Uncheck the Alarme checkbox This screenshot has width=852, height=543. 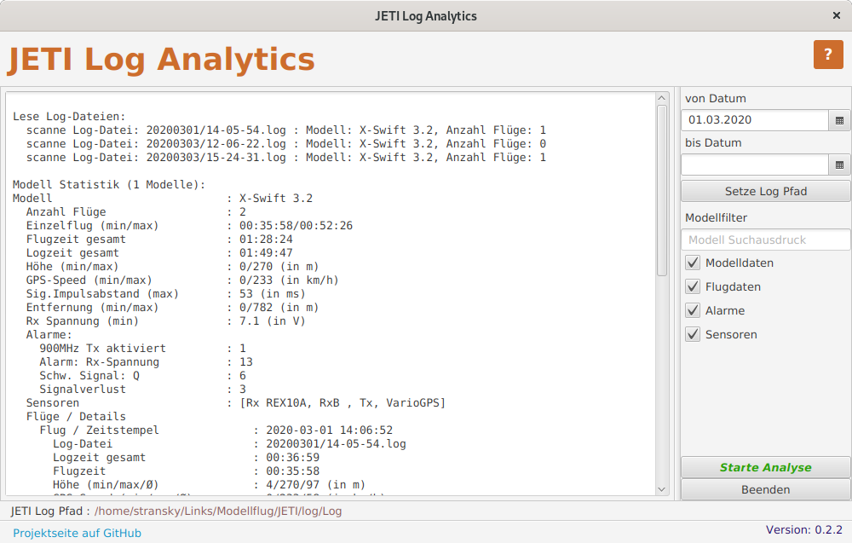tap(693, 311)
